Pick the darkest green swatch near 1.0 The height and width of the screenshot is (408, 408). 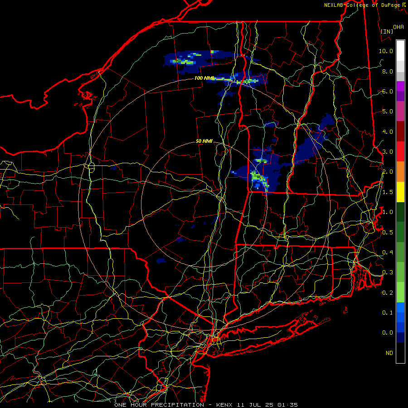click(400, 212)
